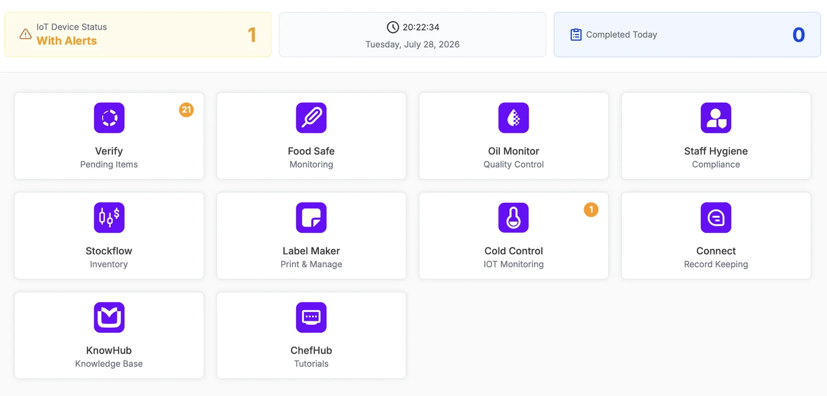Click the 'Monitoring' subtitle under Food Safe
827x396 pixels.
tap(311, 164)
